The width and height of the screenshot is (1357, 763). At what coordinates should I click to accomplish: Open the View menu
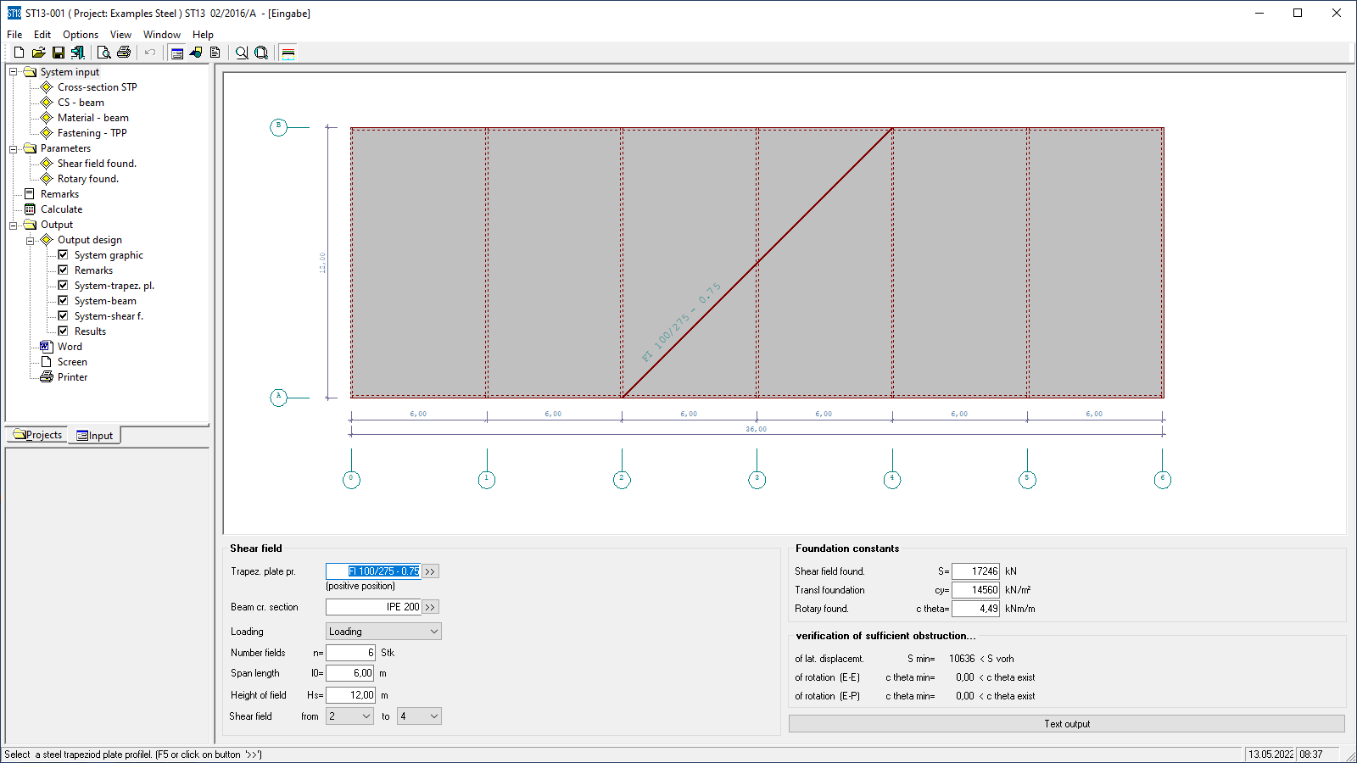pos(120,35)
